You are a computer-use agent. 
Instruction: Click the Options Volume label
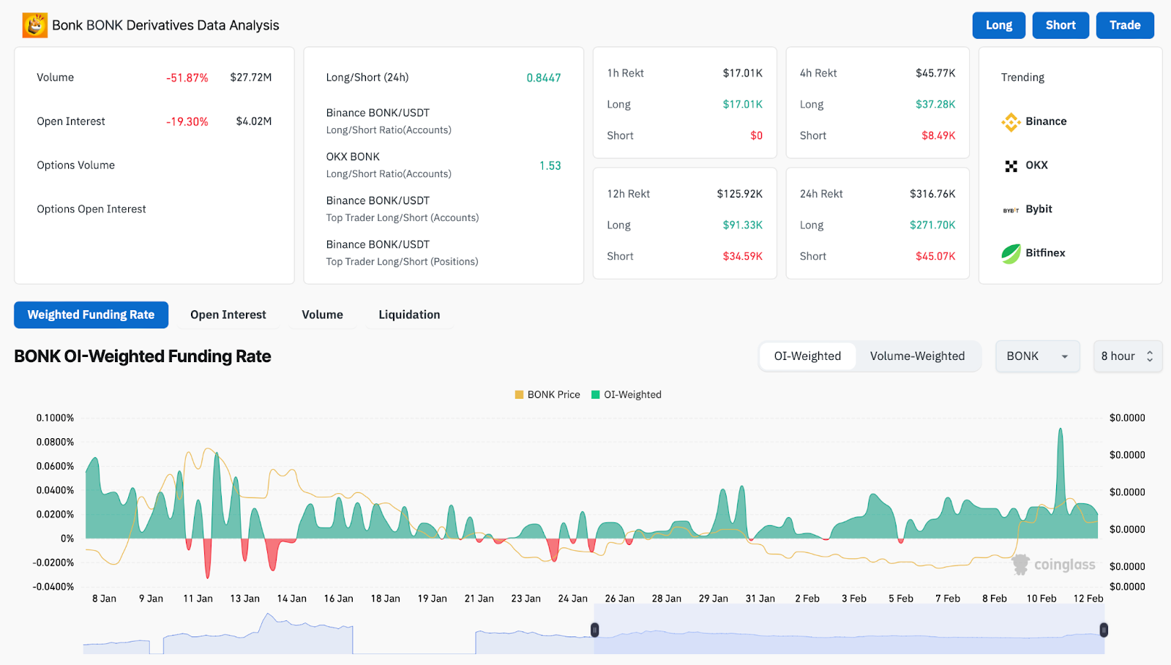tap(76, 165)
